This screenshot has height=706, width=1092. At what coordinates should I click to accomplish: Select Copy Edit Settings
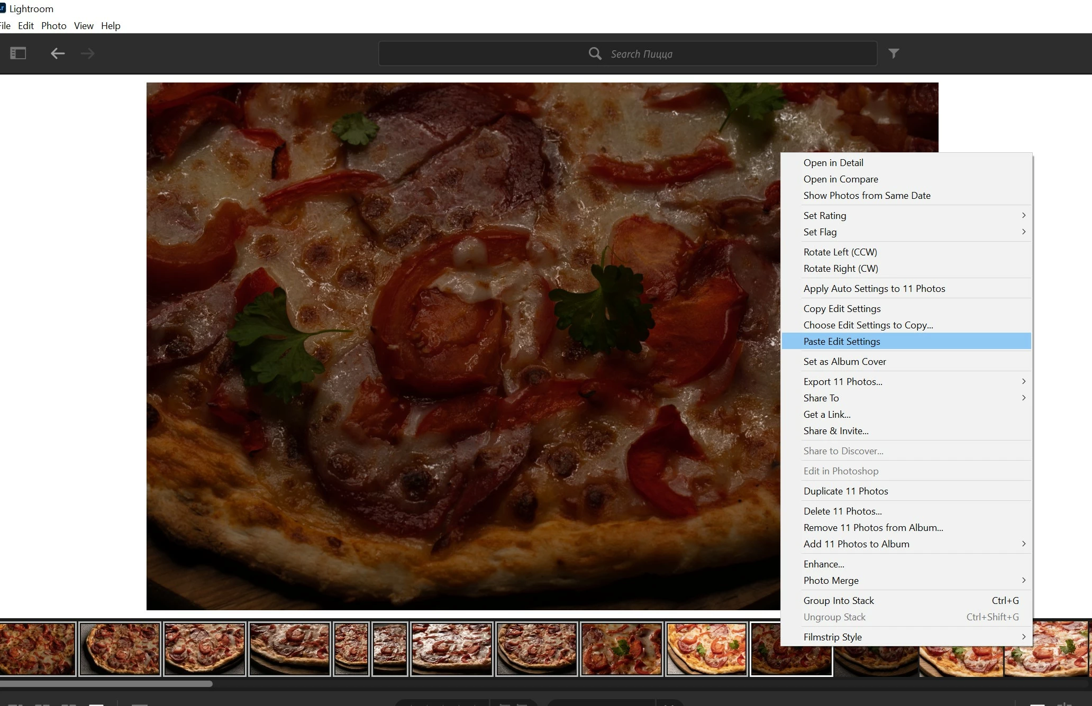tap(842, 308)
